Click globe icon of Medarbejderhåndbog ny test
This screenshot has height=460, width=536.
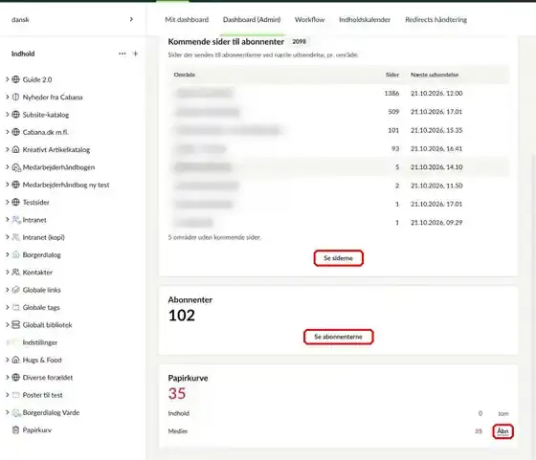point(15,185)
